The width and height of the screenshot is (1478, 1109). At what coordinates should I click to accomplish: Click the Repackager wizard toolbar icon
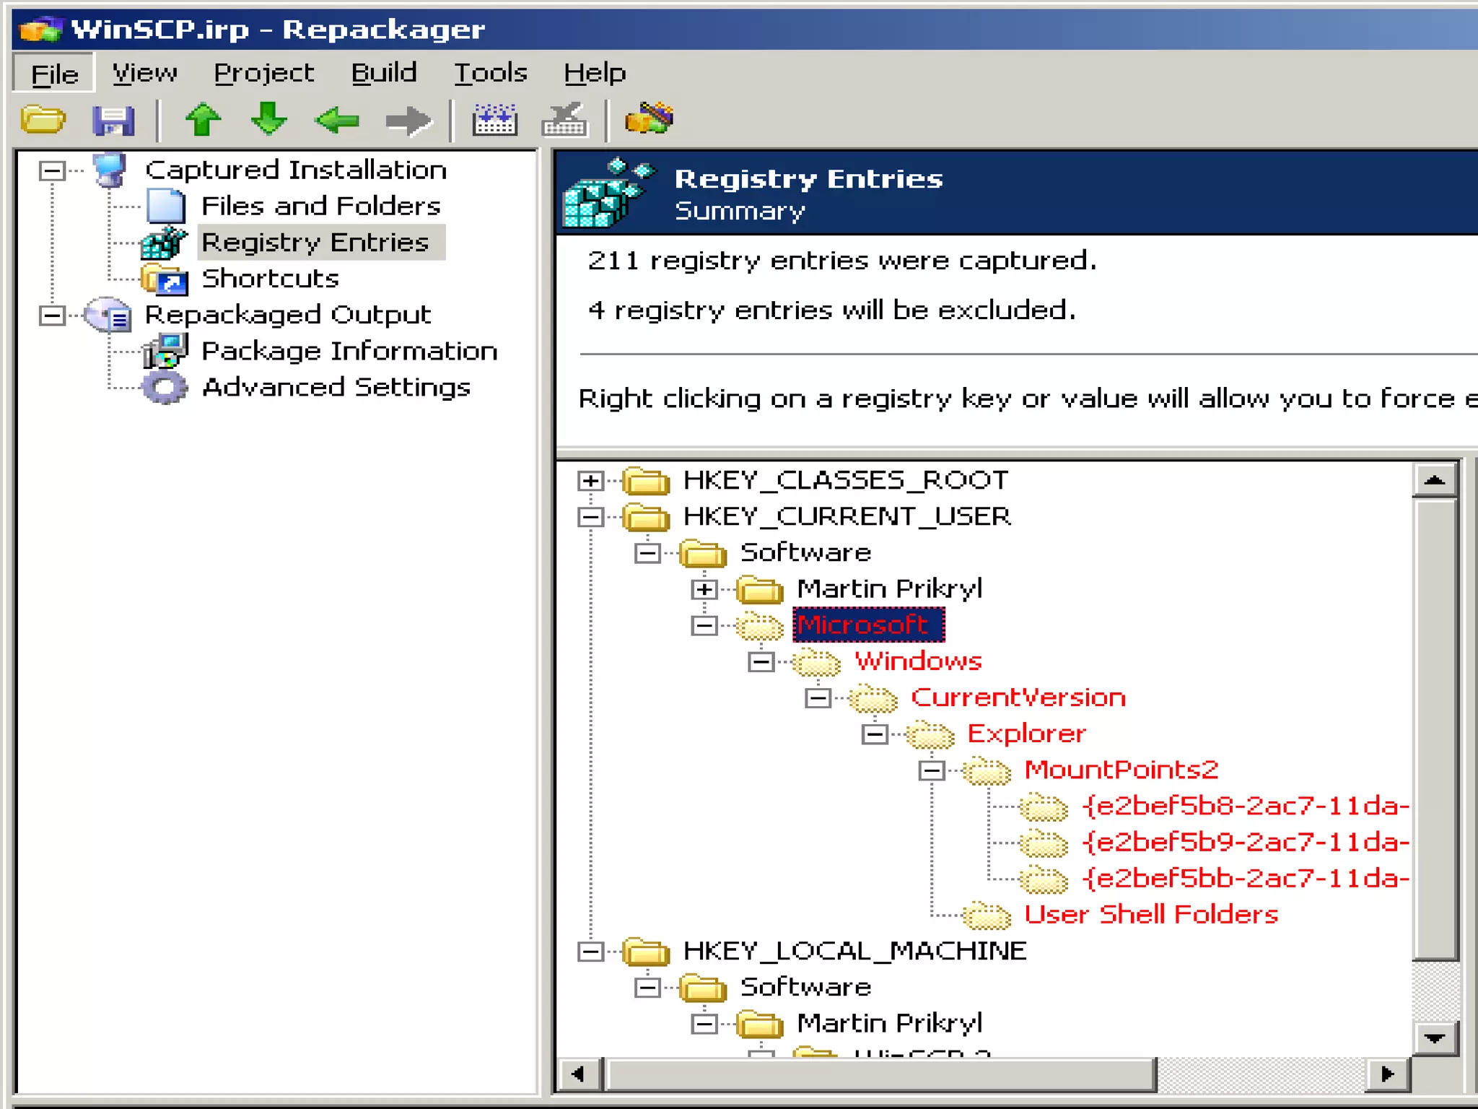(x=649, y=118)
